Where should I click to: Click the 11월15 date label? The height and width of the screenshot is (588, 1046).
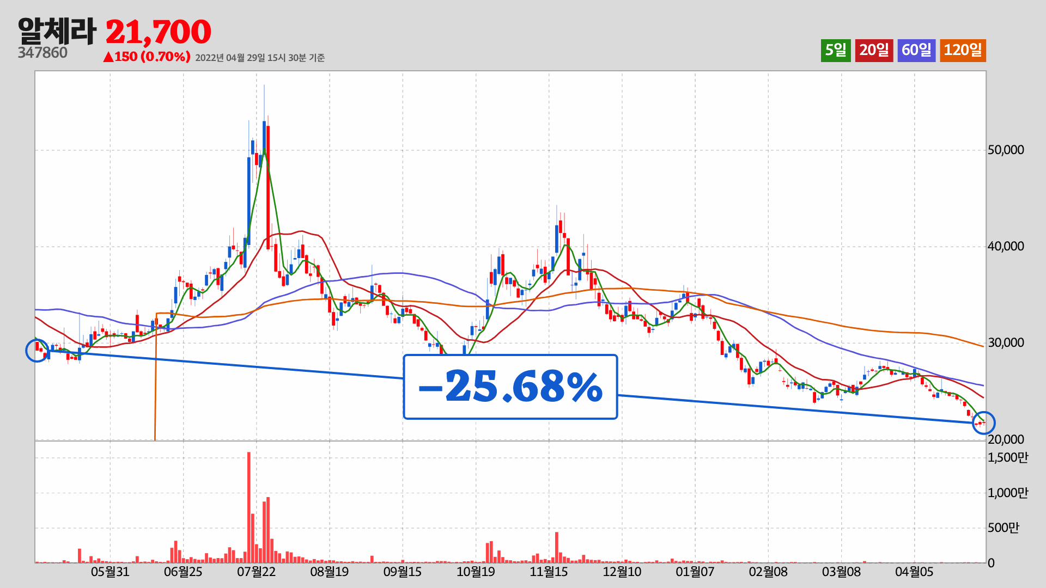549,572
